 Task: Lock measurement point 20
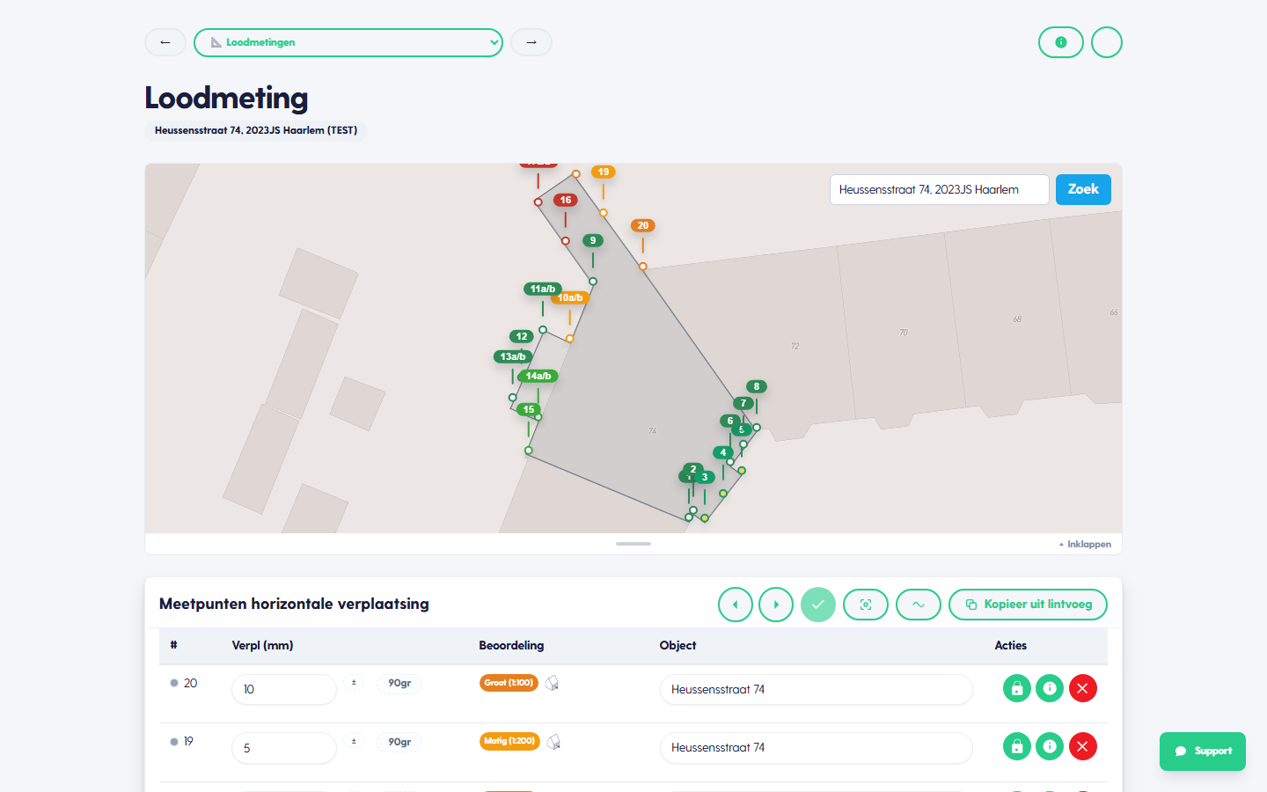click(1017, 688)
